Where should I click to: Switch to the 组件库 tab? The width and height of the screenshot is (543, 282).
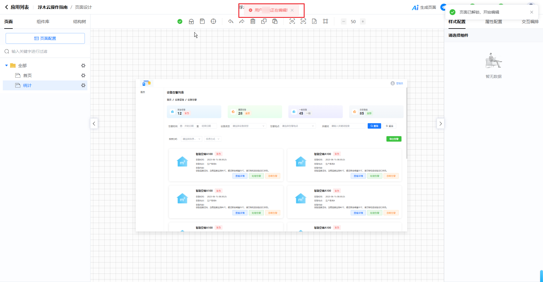pos(43,22)
